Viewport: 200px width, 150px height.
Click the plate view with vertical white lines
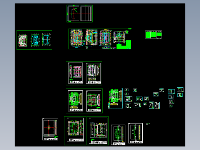pyautogui.click(x=86, y=14)
